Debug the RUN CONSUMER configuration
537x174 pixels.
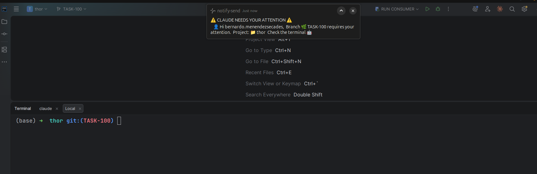click(x=438, y=9)
